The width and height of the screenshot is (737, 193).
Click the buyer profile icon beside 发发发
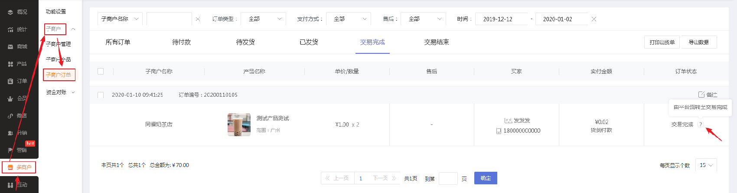[508, 121]
